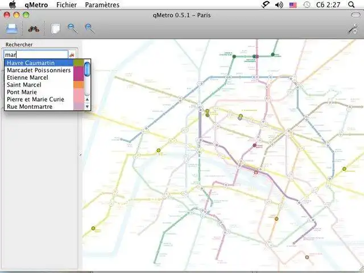Click inside the Rechercher search field
This screenshot has height=273, width=364.
tap(34, 55)
